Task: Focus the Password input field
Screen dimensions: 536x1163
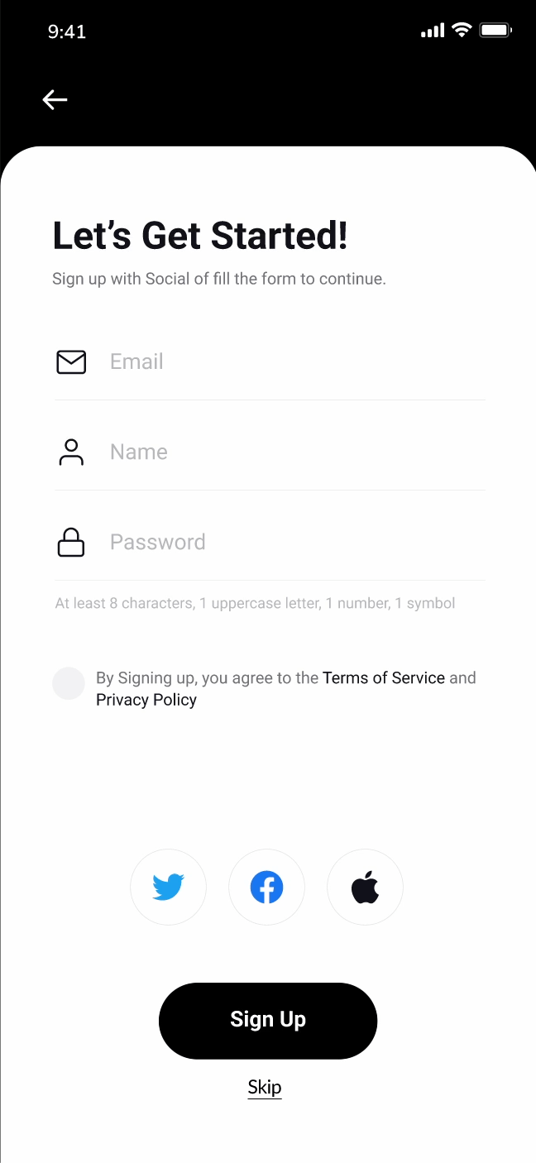Action: tap(270, 542)
